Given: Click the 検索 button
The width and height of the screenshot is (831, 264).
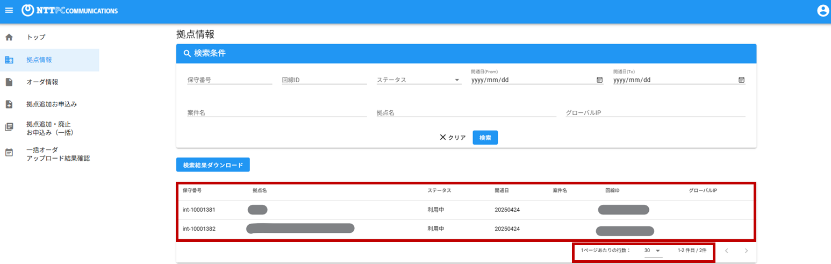Looking at the screenshot, I should pos(485,138).
